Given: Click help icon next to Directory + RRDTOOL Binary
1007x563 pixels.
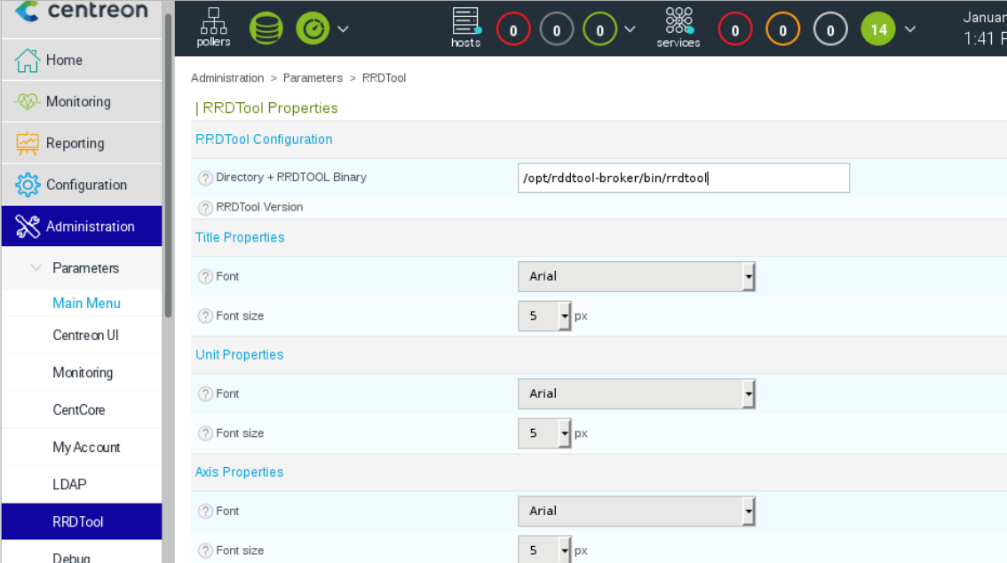Looking at the screenshot, I should click(x=205, y=178).
